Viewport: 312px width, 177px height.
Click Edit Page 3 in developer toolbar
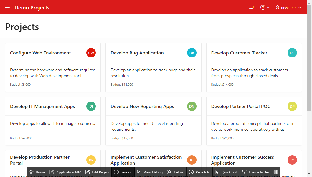click(x=97, y=172)
